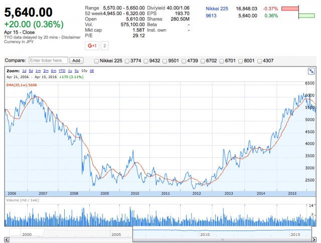The width and height of the screenshot is (321, 243).
Task: Toggle the 9501 ticker checkbox
Action: point(165,61)
